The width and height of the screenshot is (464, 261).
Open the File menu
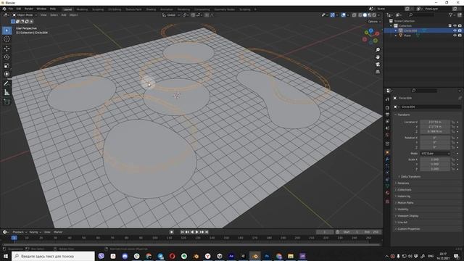[x=11, y=9]
